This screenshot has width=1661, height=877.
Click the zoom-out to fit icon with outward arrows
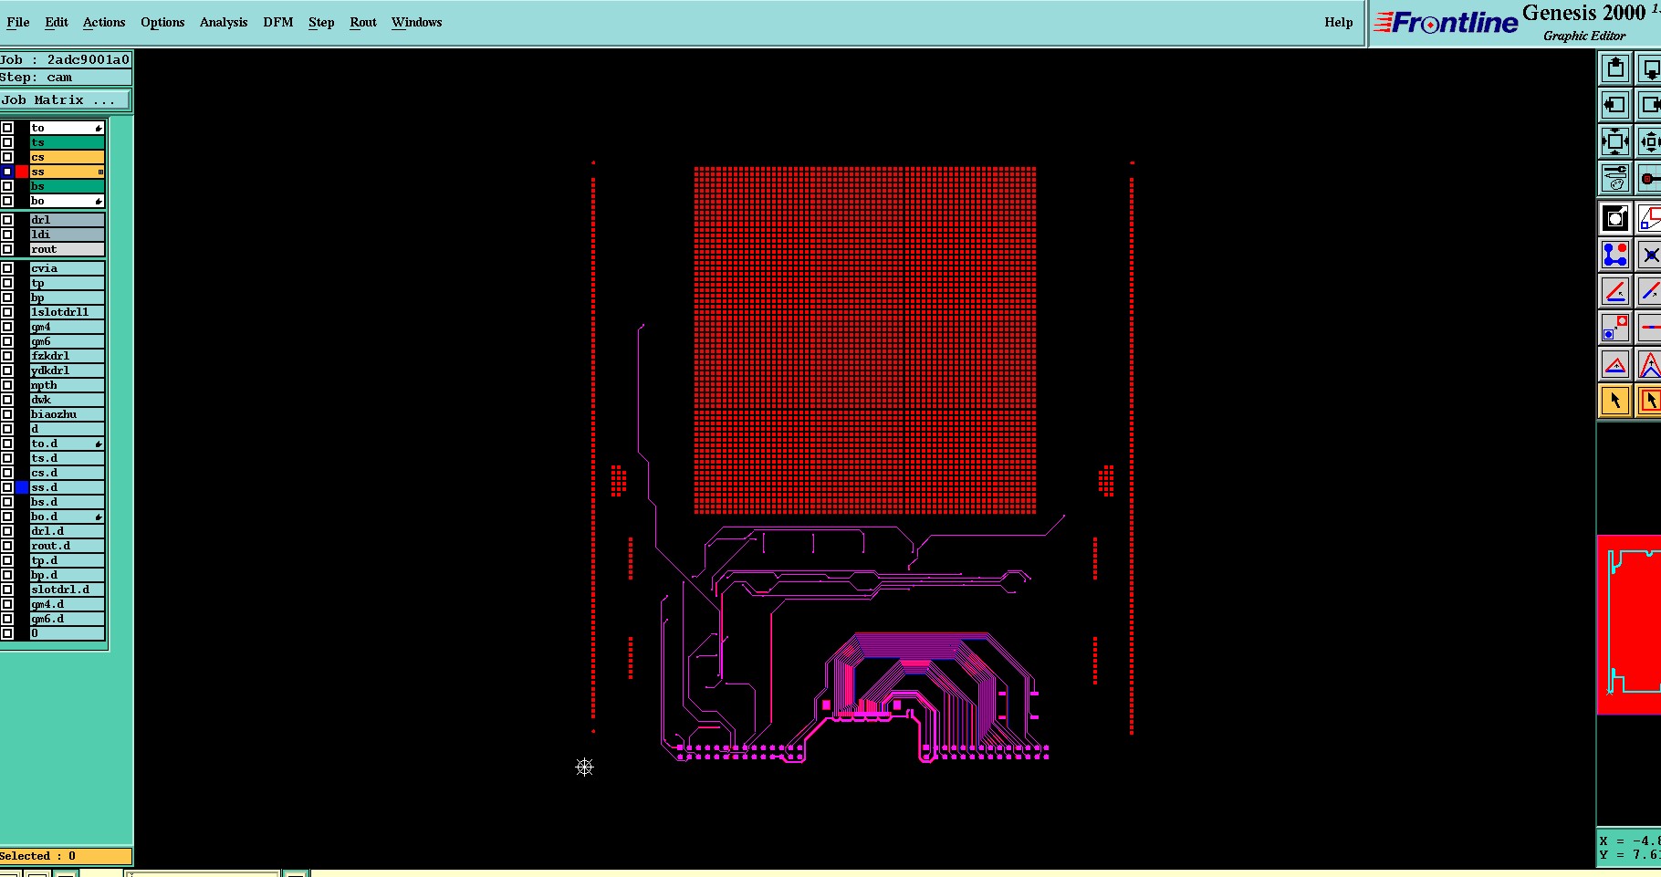click(1615, 141)
